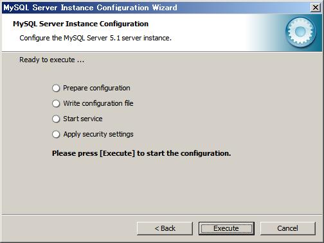Select the Prepare configuration step indicator
The height and width of the screenshot is (243, 324).
pos(56,88)
